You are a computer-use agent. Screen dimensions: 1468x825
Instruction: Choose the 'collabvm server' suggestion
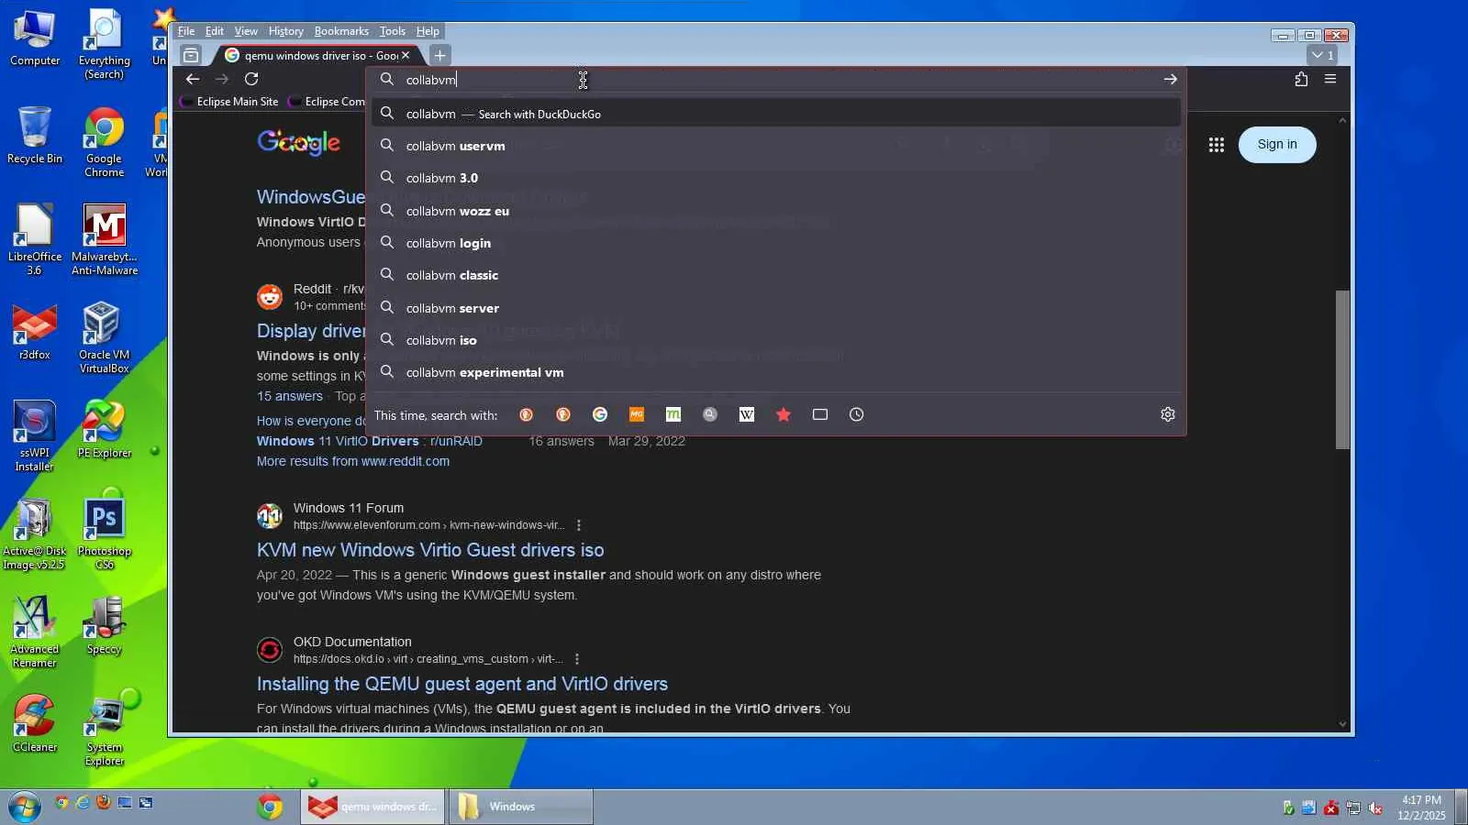point(776,308)
